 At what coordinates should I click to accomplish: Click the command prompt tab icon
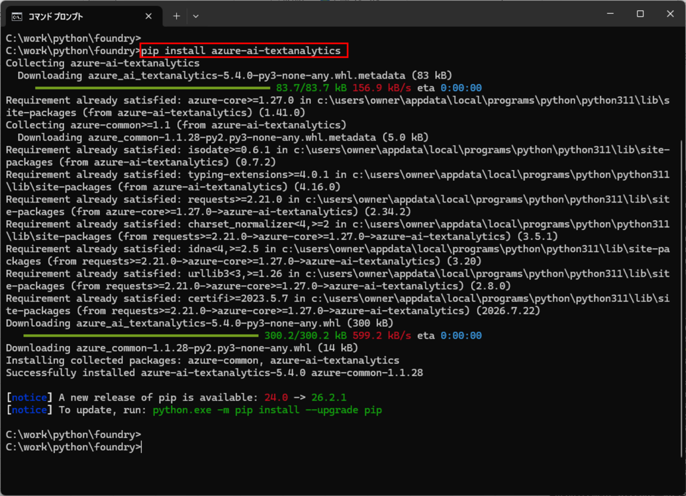pos(17,16)
